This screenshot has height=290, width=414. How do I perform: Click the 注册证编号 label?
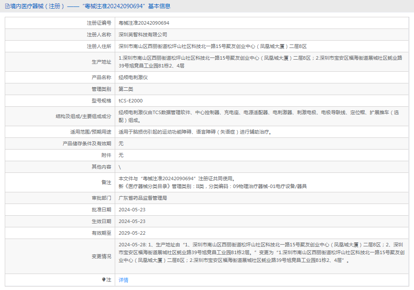tap(99, 23)
